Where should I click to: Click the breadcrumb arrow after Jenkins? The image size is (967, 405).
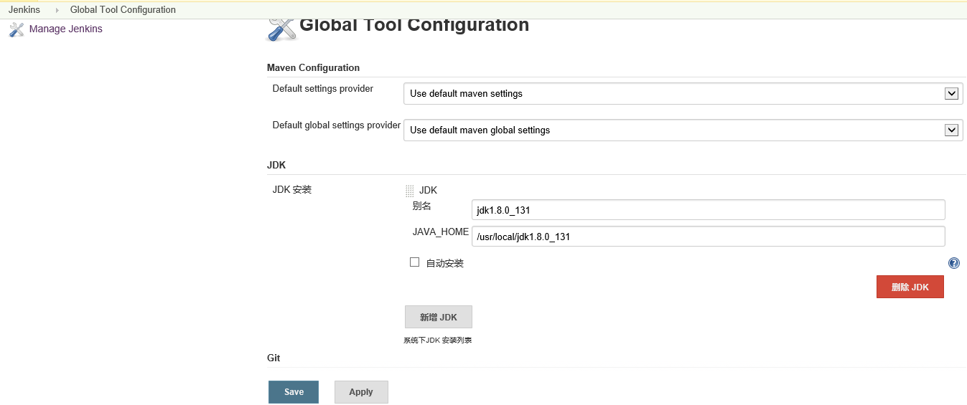57,10
